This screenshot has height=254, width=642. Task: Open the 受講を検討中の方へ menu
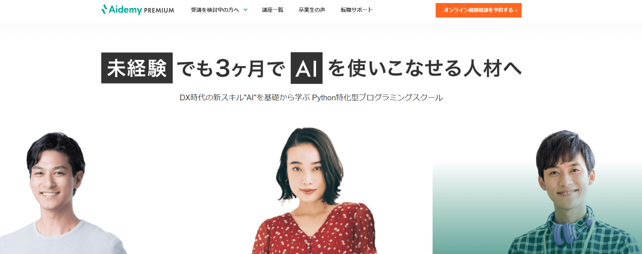click(x=215, y=10)
